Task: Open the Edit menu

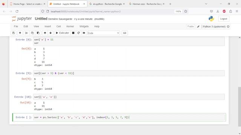Action: (x=26, y=26)
